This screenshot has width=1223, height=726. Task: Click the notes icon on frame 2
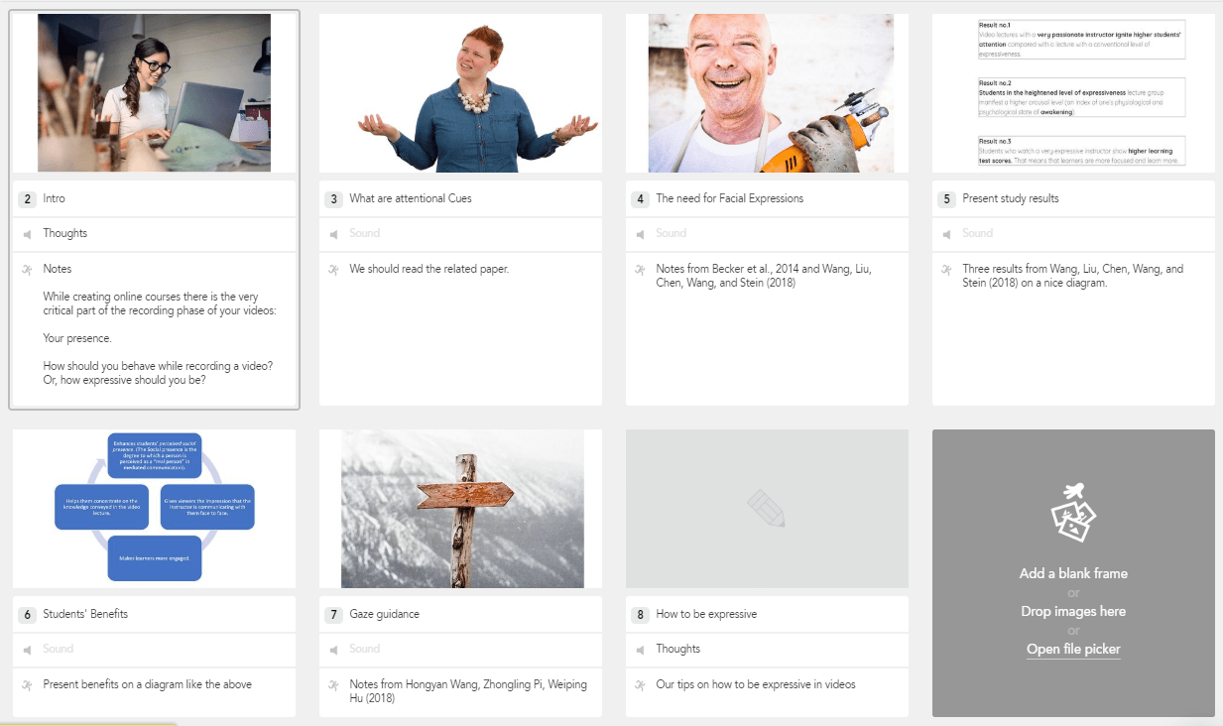[x=27, y=270]
